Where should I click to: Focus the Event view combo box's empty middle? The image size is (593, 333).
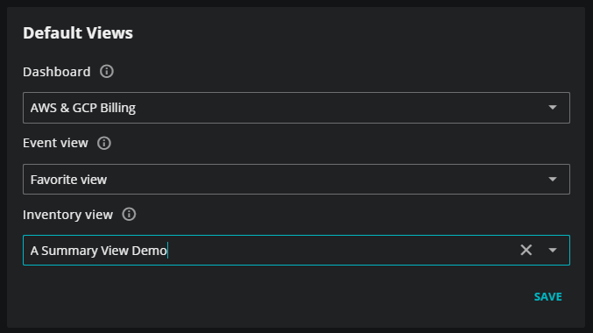pyautogui.click(x=327, y=179)
